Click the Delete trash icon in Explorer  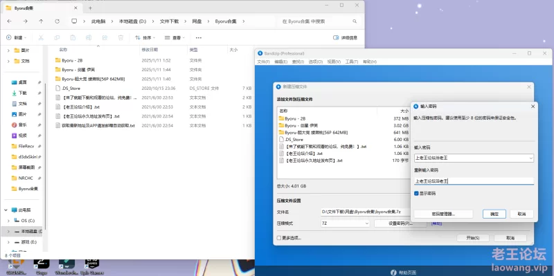[x=120, y=37]
